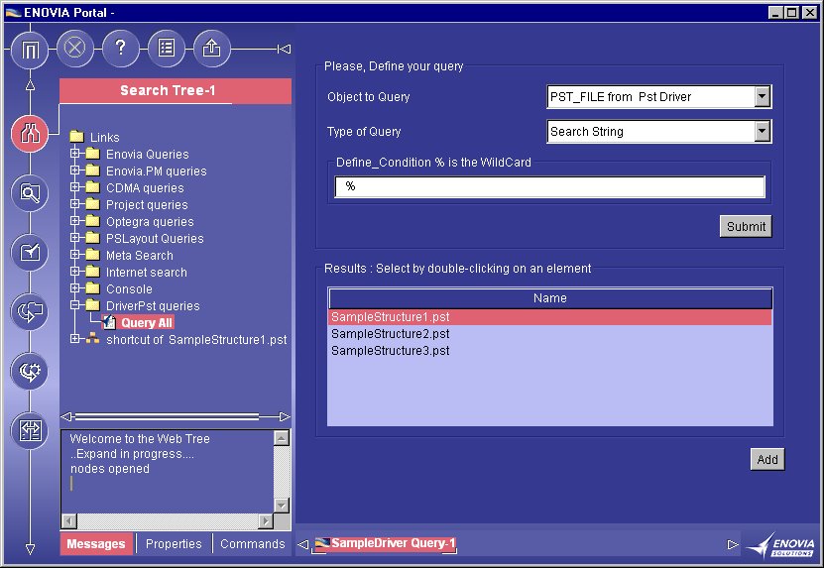Expand the Project queries folder
Viewport: 824px width, 568px height.
point(74,204)
